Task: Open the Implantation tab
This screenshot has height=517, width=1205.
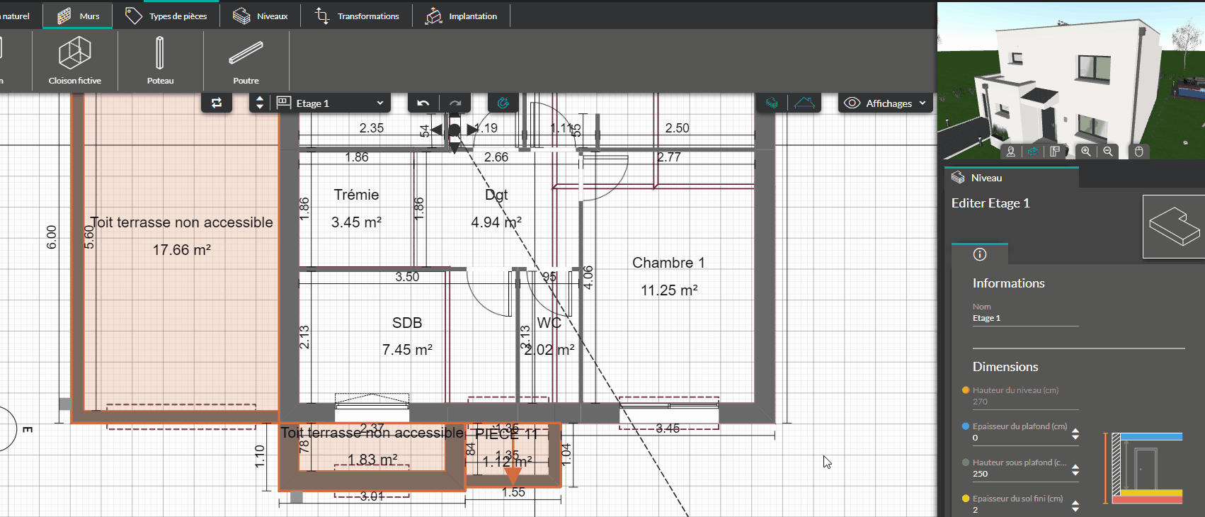Action: click(x=461, y=16)
